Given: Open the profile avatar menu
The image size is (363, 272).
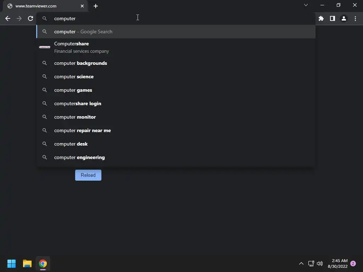Looking at the screenshot, I should (x=344, y=18).
